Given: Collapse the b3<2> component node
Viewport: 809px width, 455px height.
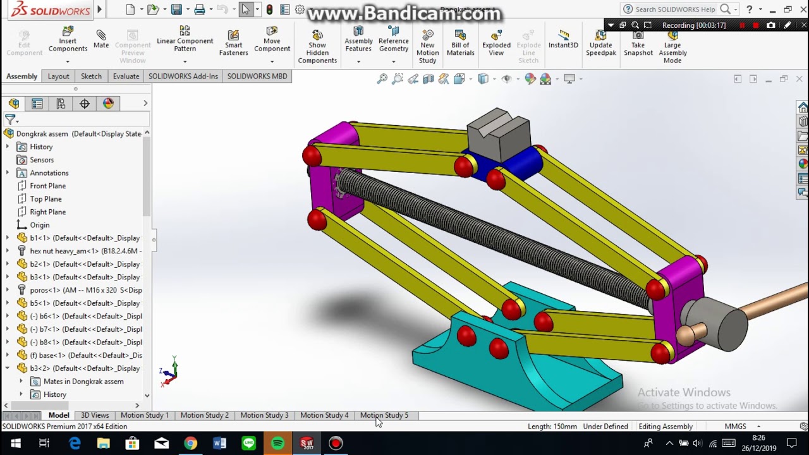Looking at the screenshot, I should pyautogui.click(x=8, y=368).
